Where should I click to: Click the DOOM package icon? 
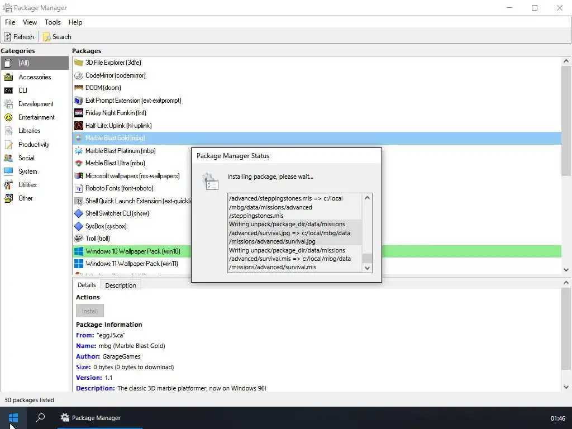(x=78, y=88)
